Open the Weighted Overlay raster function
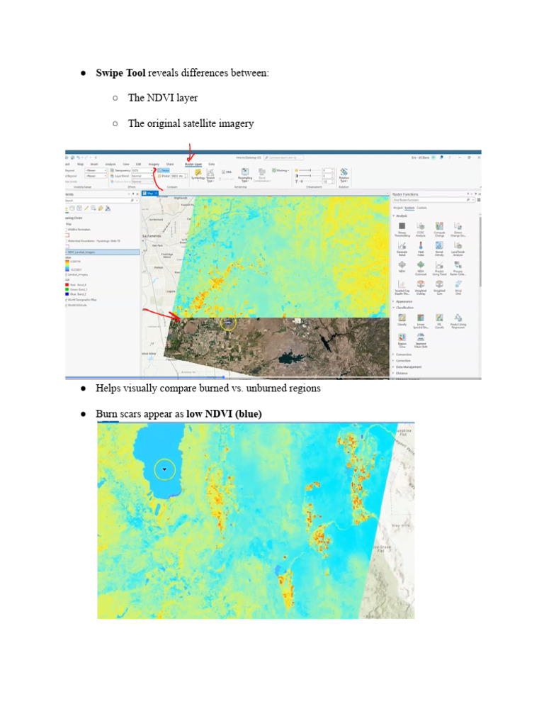The height and width of the screenshot is (726, 544). click(x=421, y=287)
